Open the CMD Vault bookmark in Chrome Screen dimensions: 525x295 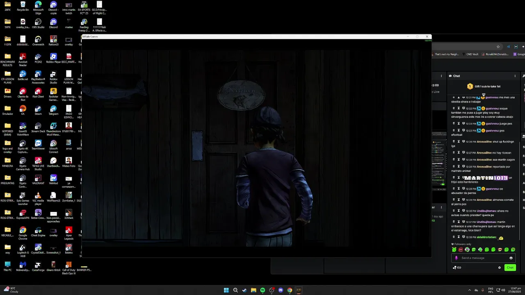point(470,54)
